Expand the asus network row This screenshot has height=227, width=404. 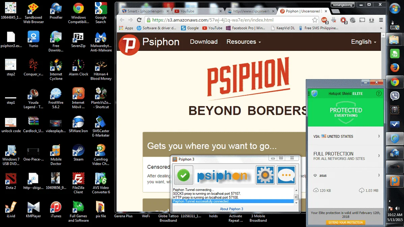tap(346, 175)
